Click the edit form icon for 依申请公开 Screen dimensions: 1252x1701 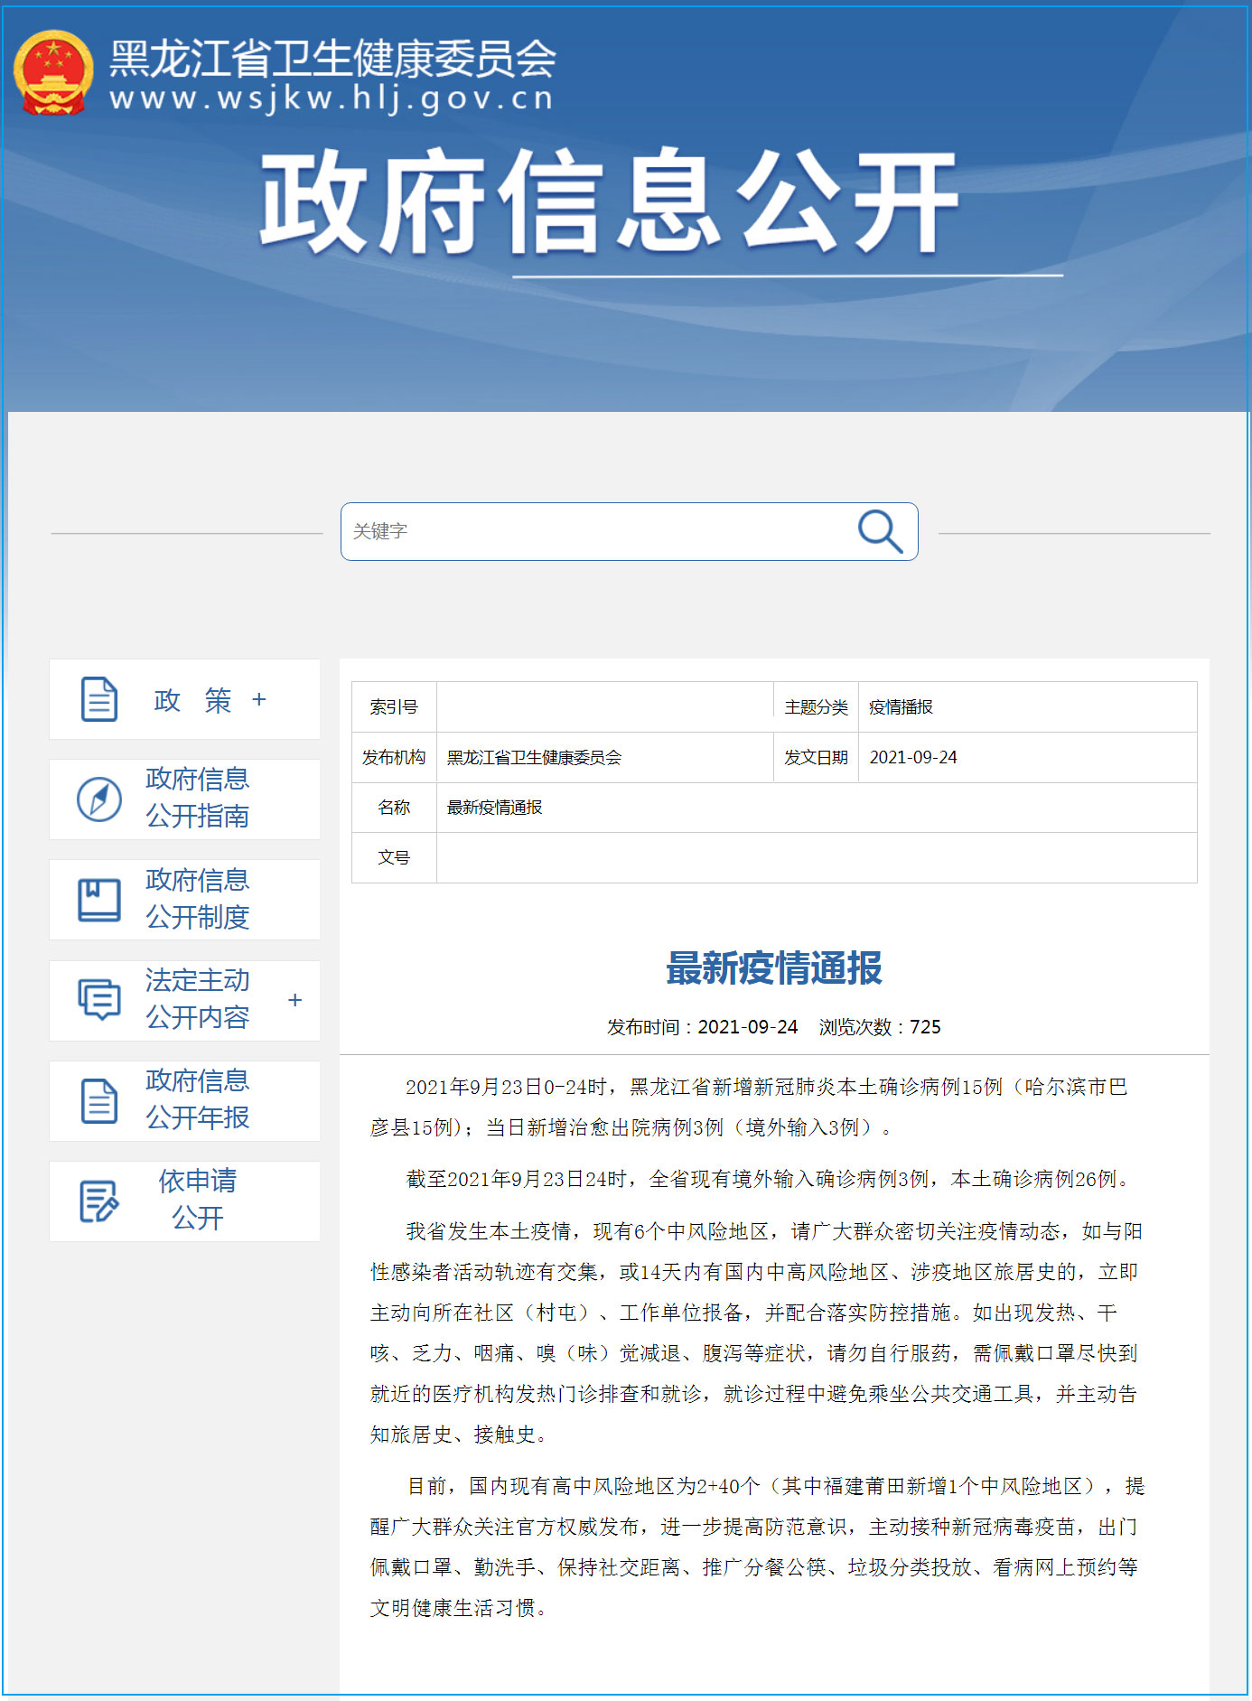click(x=99, y=1201)
